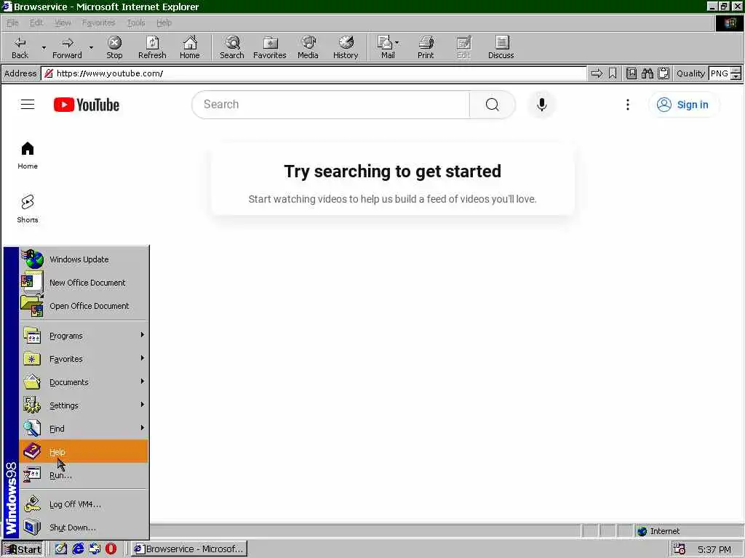Click the bookmark icon next to address bar

(x=613, y=73)
